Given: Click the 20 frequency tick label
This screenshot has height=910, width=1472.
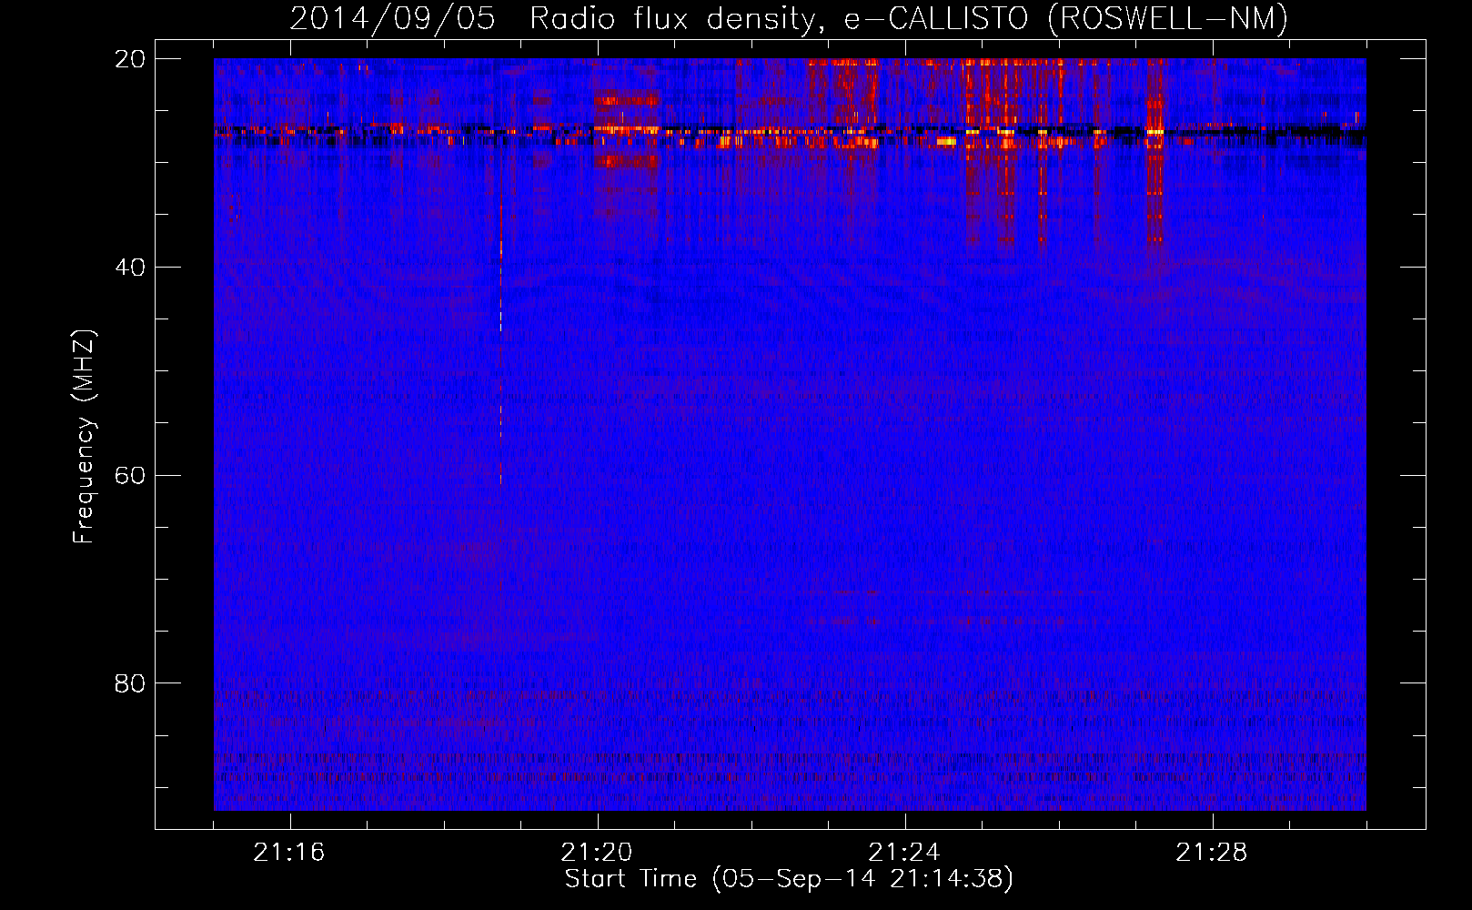Looking at the screenshot, I should [x=129, y=59].
